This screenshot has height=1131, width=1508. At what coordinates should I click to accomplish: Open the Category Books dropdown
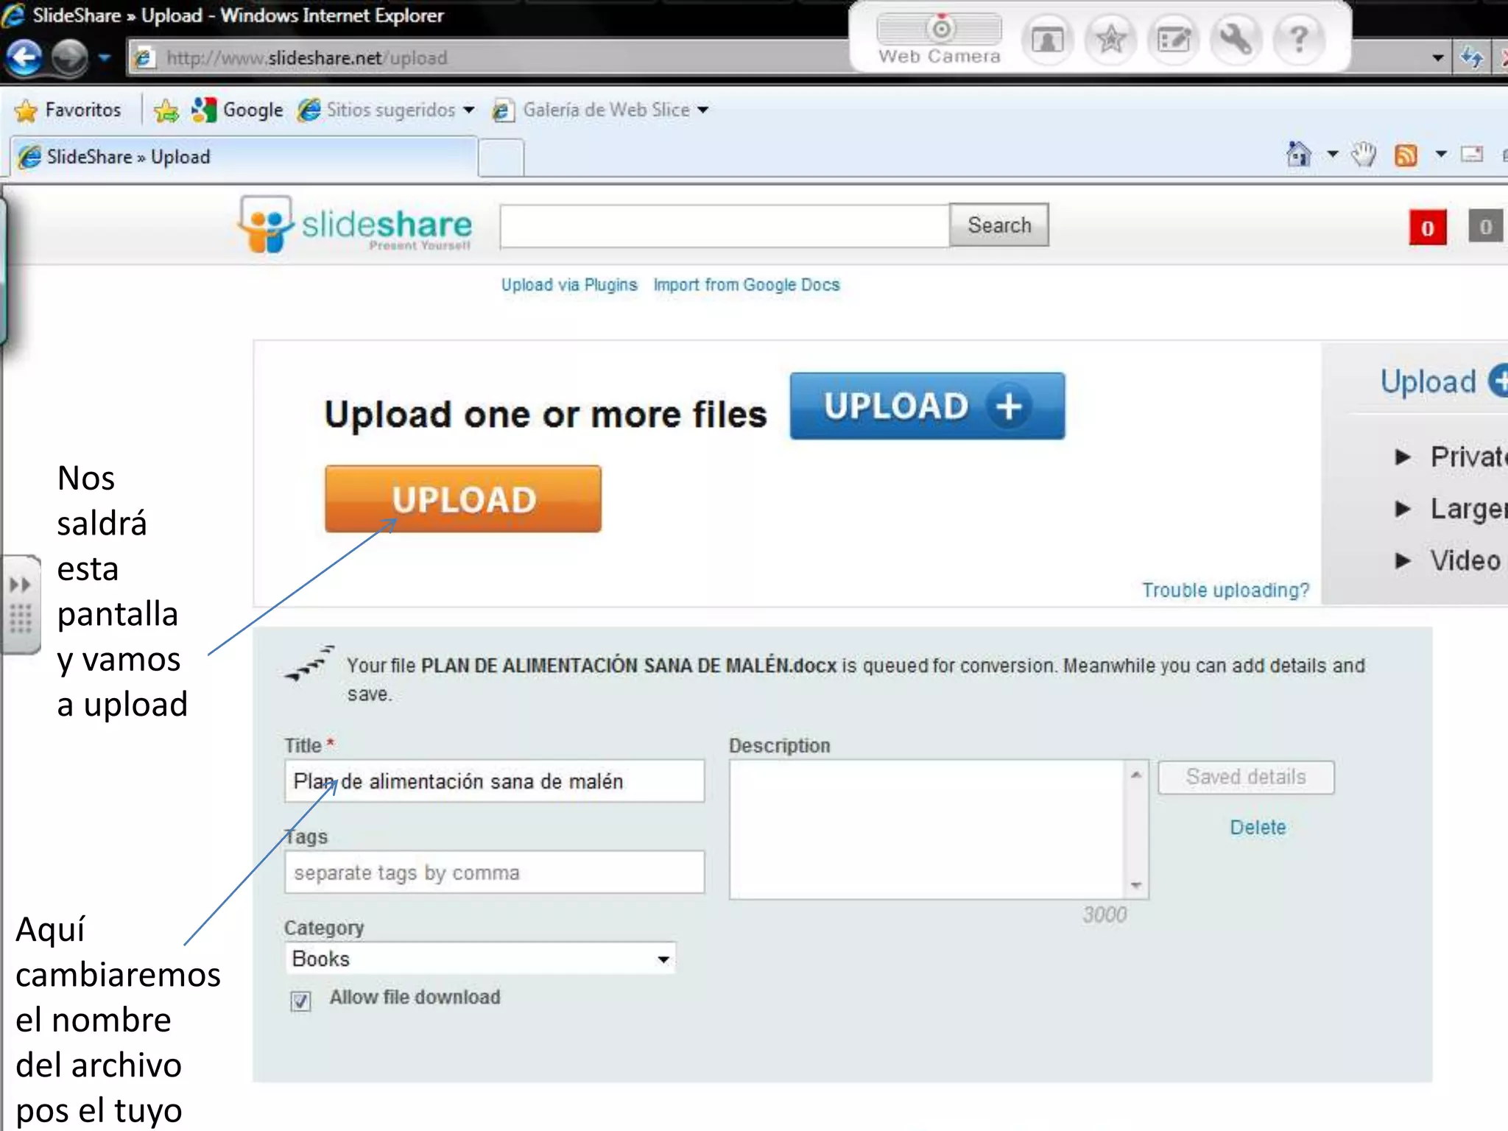tap(480, 959)
